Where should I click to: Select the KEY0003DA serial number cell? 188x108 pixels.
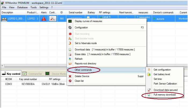[x=28, y=84]
